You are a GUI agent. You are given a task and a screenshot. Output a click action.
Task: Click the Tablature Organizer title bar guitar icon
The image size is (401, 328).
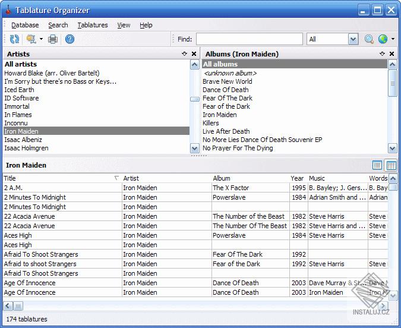8,10
